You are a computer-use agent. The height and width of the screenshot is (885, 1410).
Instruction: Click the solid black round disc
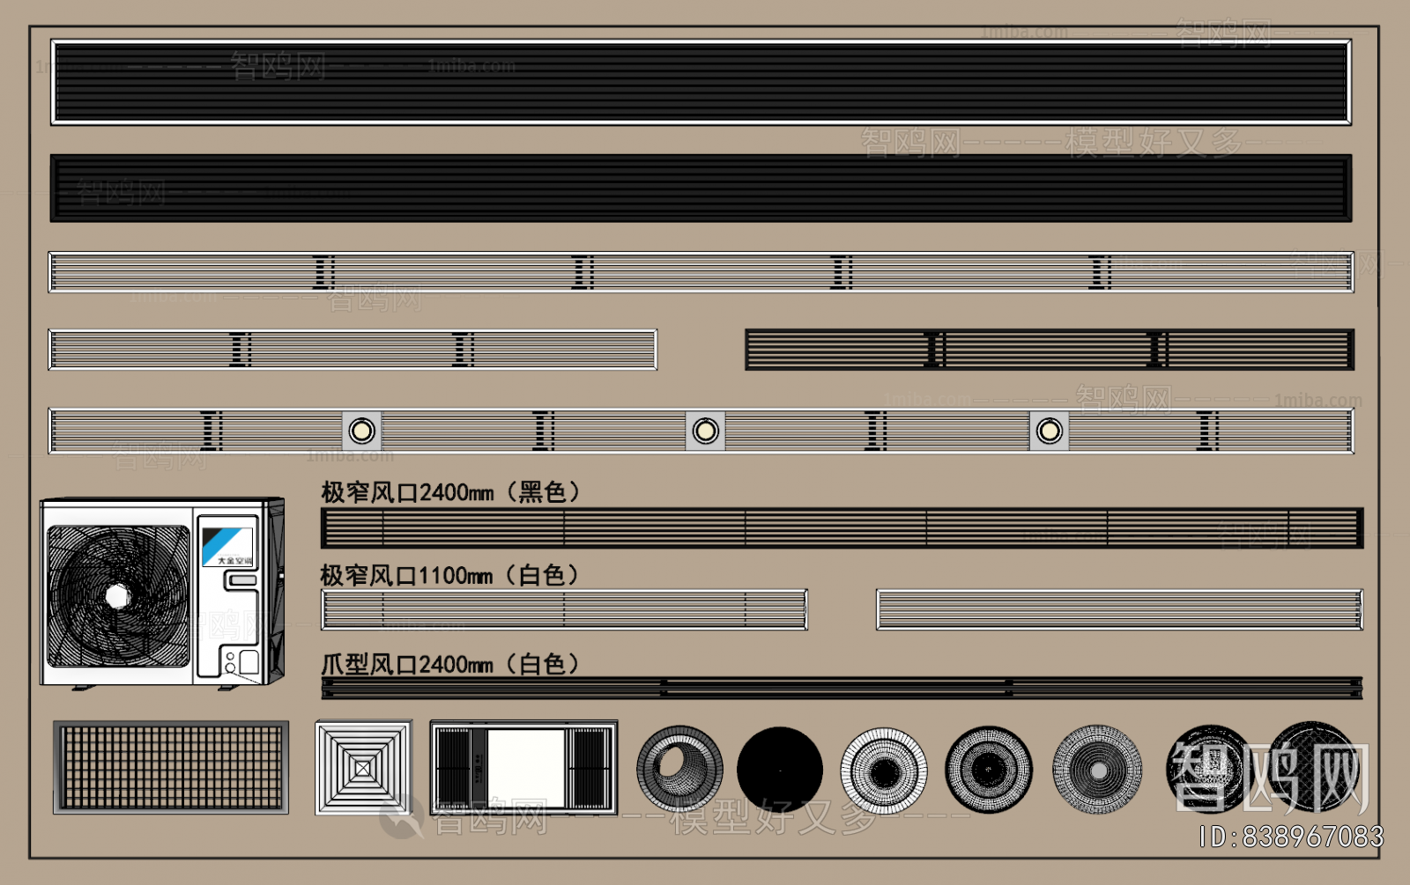tap(779, 769)
